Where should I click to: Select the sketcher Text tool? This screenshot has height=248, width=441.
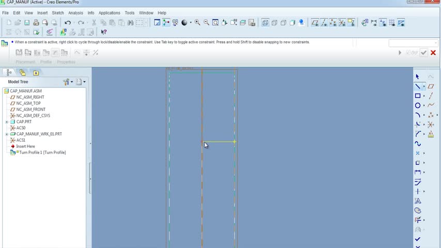418,201
